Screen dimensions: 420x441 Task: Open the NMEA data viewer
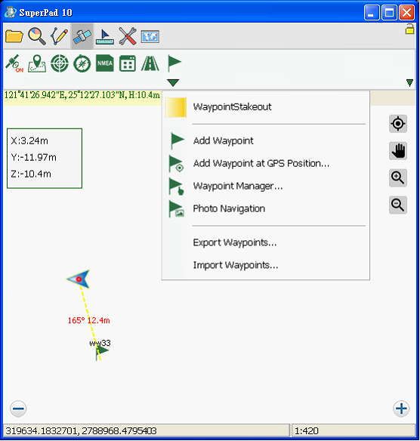[105, 63]
